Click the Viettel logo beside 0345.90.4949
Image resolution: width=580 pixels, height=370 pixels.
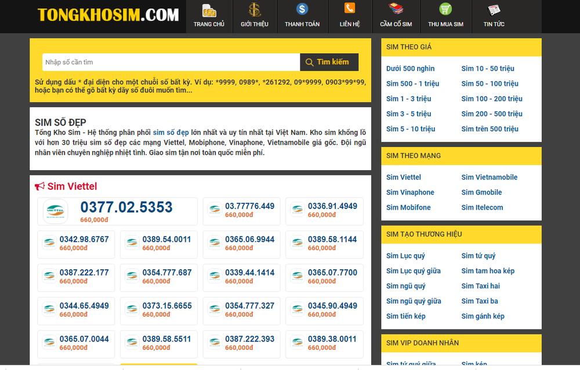[x=298, y=309]
